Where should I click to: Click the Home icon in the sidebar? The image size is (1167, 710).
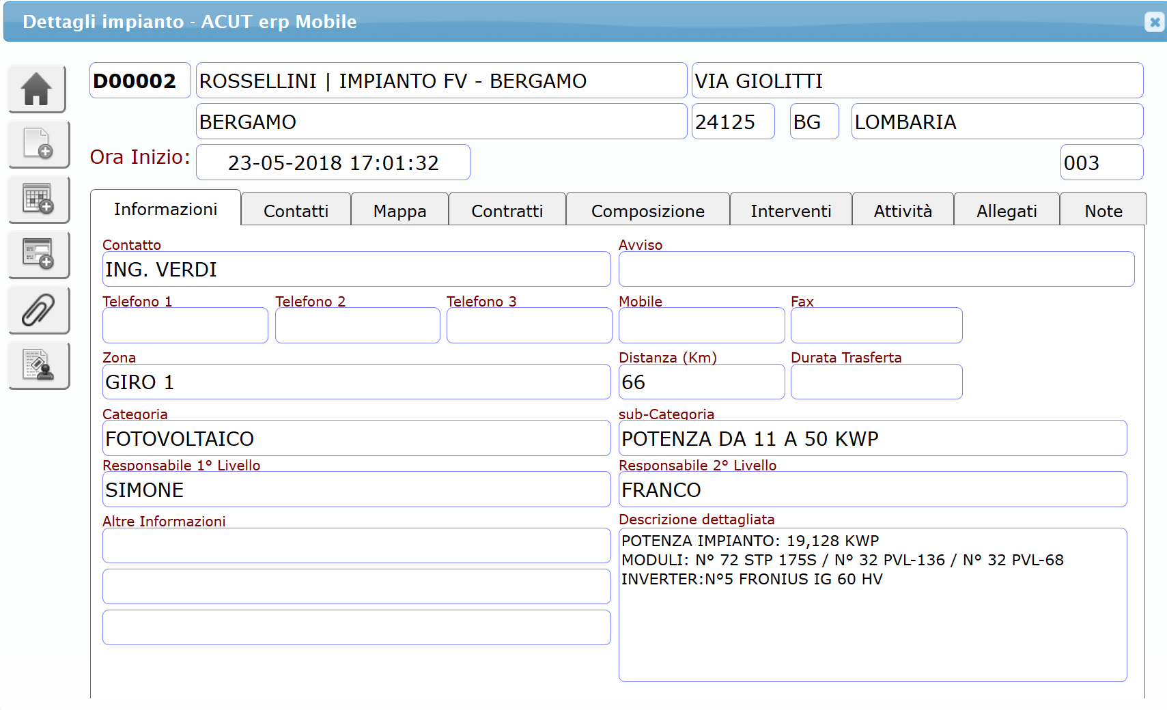pyautogui.click(x=38, y=89)
